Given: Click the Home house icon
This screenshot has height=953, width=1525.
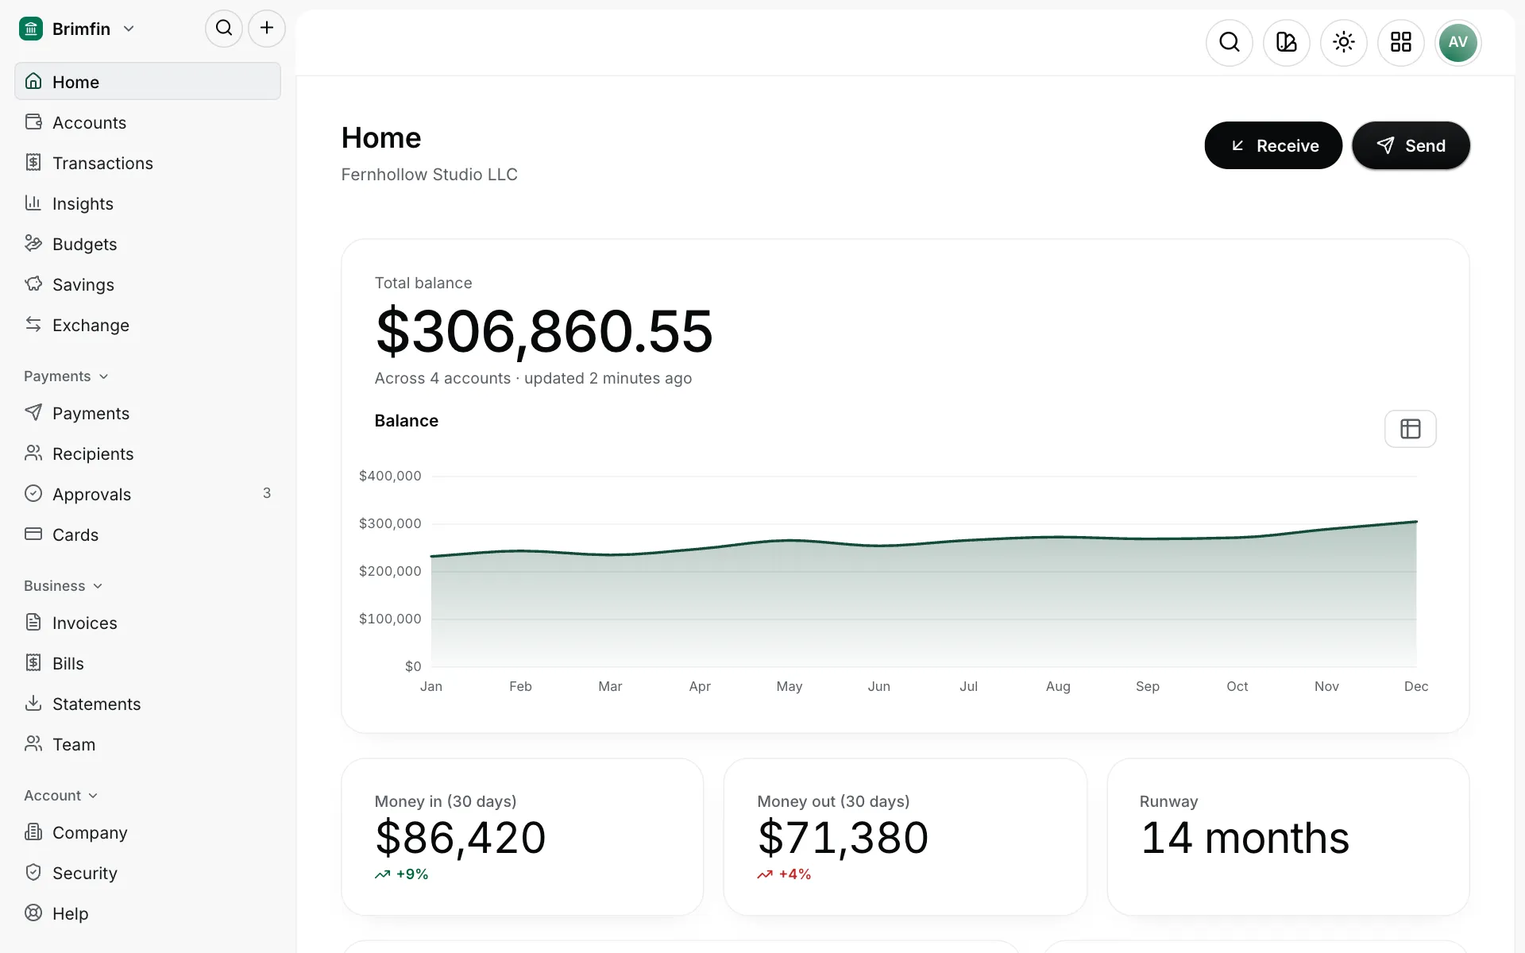Looking at the screenshot, I should [x=33, y=81].
